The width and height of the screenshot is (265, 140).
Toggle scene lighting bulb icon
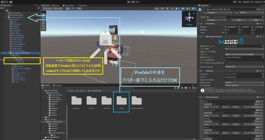coord(167,9)
